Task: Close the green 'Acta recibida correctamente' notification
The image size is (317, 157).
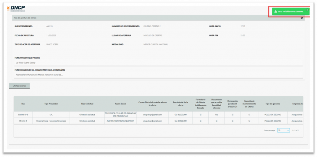Action: coord(307,10)
